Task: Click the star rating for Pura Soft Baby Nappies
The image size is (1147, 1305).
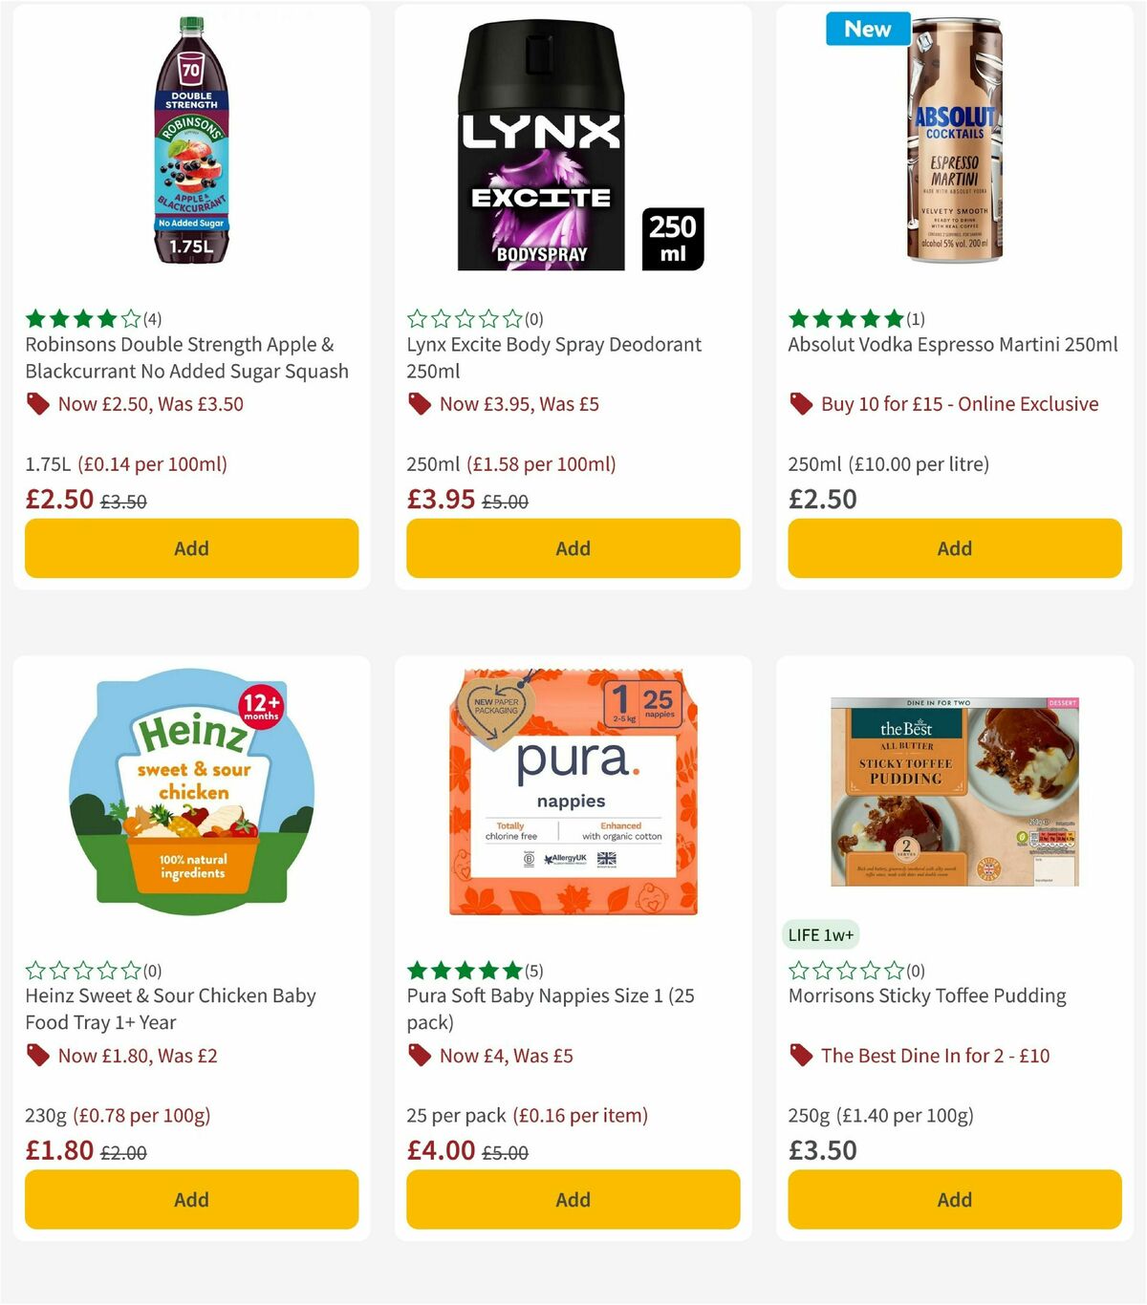Action: tap(463, 970)
